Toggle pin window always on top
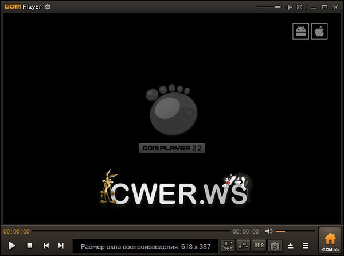The height and width of the screenshot is (256, 344). click(x=290, y=7)
